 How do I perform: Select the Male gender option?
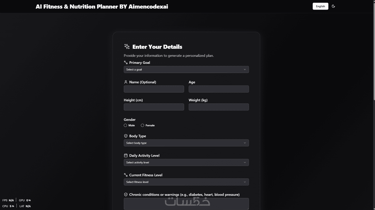pyautogui.click(x=125, y=125)
